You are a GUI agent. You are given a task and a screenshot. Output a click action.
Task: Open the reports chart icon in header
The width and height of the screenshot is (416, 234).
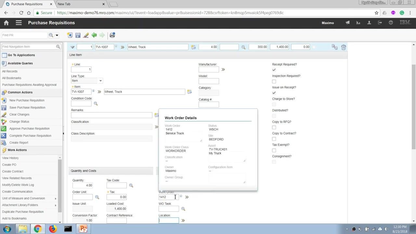click(x=358, y=23)
